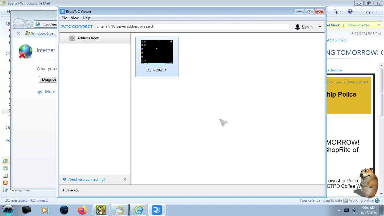
Task: Click the 1 device(s) status text
Action: click(71, 190)
